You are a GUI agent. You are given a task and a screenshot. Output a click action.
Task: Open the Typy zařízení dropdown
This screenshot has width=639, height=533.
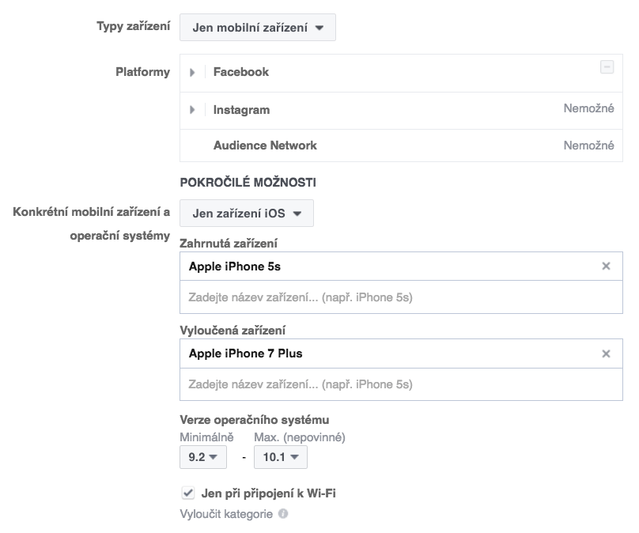pyautogui.click(x=258, y=28)
